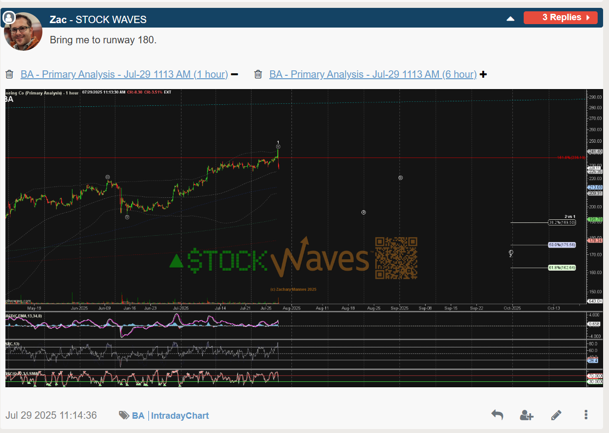Expand the 6 hour chart with plus sign
Screen dimensions: 609x433
pos(483,74)
